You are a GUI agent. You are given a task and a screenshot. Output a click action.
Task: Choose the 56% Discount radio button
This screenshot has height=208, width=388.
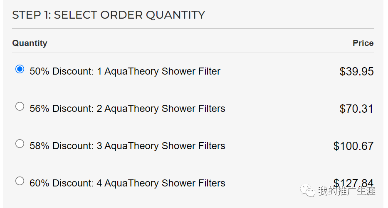(x=20, y=106)
